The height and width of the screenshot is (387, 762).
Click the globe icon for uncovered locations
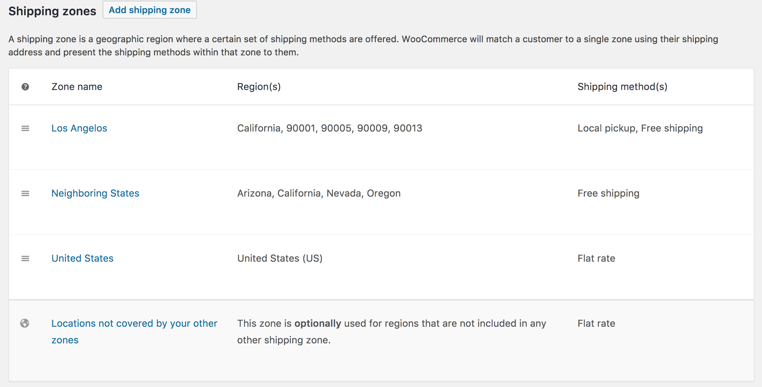[x=25, y=323]
